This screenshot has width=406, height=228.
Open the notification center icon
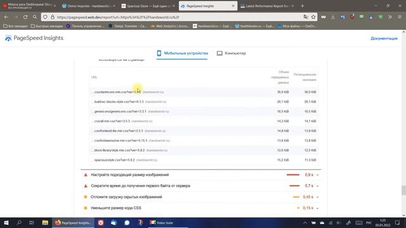click(x=398, y=222)
